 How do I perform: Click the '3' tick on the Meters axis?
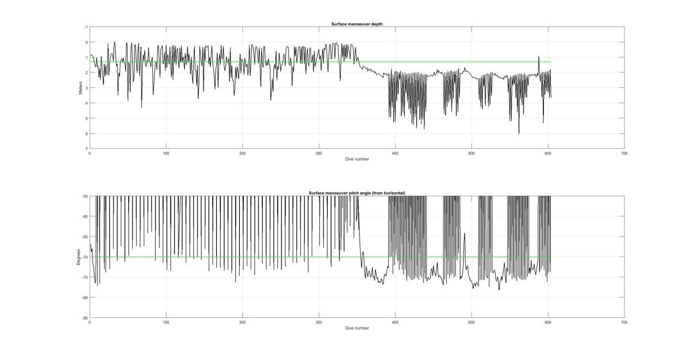[87, 88]
